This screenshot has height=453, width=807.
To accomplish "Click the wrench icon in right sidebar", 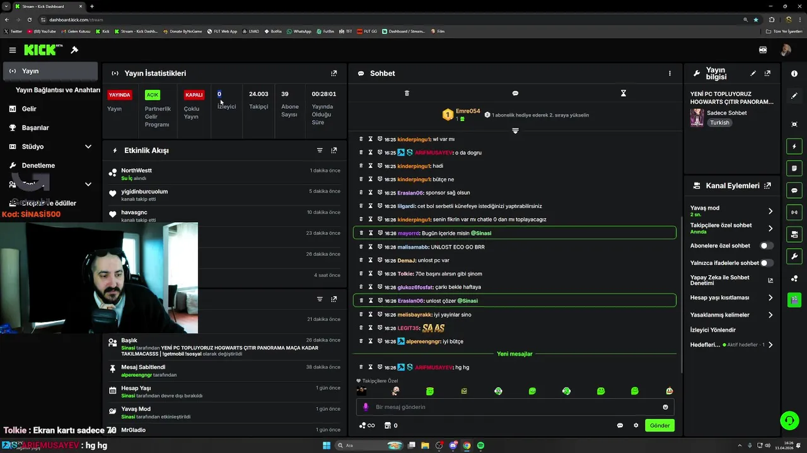I will (794, 256).
